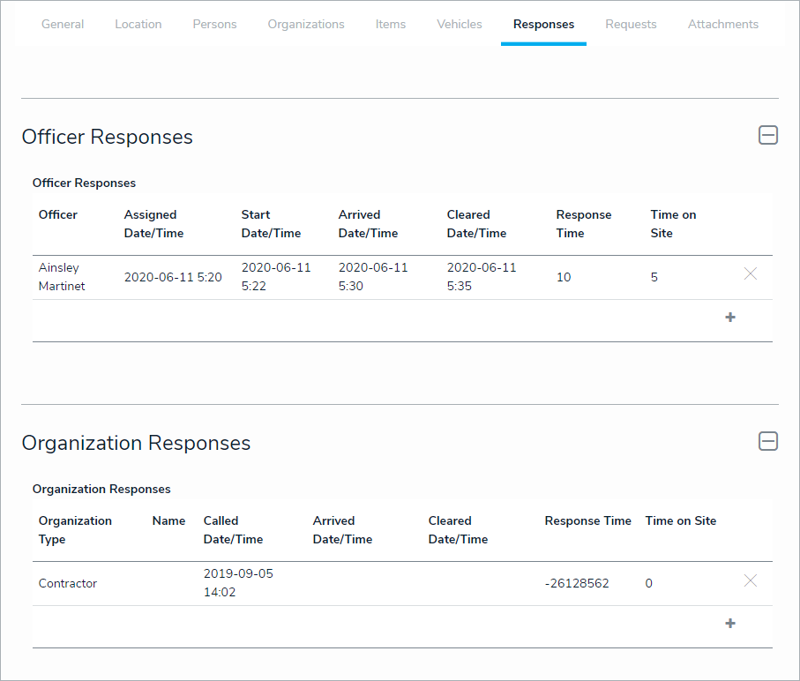
Task: Add a new officer response row
Action: (x=730, y=318)
